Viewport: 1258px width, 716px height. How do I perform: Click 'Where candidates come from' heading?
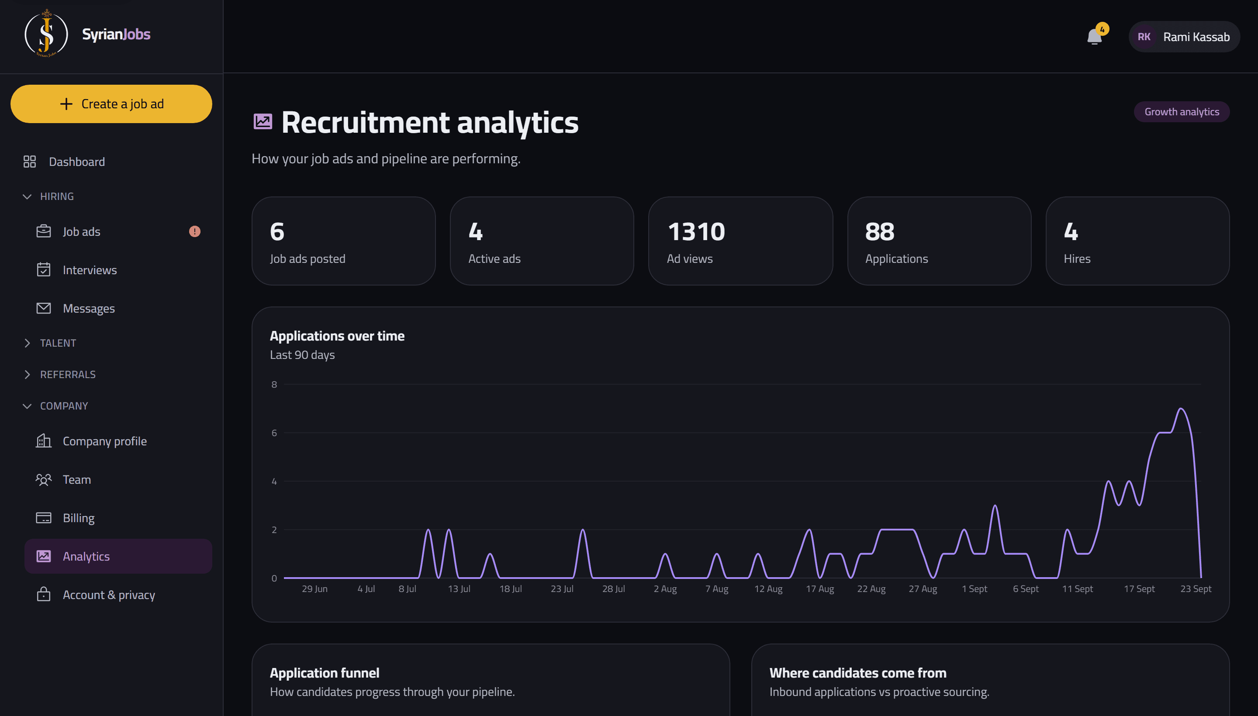click(857, 673)
